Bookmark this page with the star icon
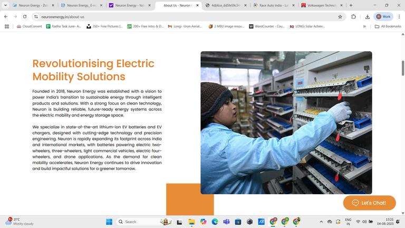This screenshot has width=405, height=228. (x=340, y=16)
